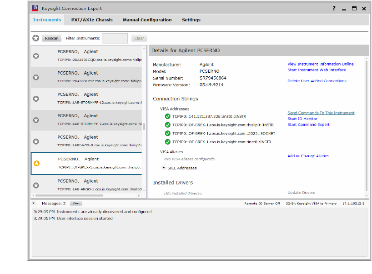Viewport: 372px width, 274px height.
Task: Click 32-Bit Keysight VISA is Primary status
Action: [311, 204]
